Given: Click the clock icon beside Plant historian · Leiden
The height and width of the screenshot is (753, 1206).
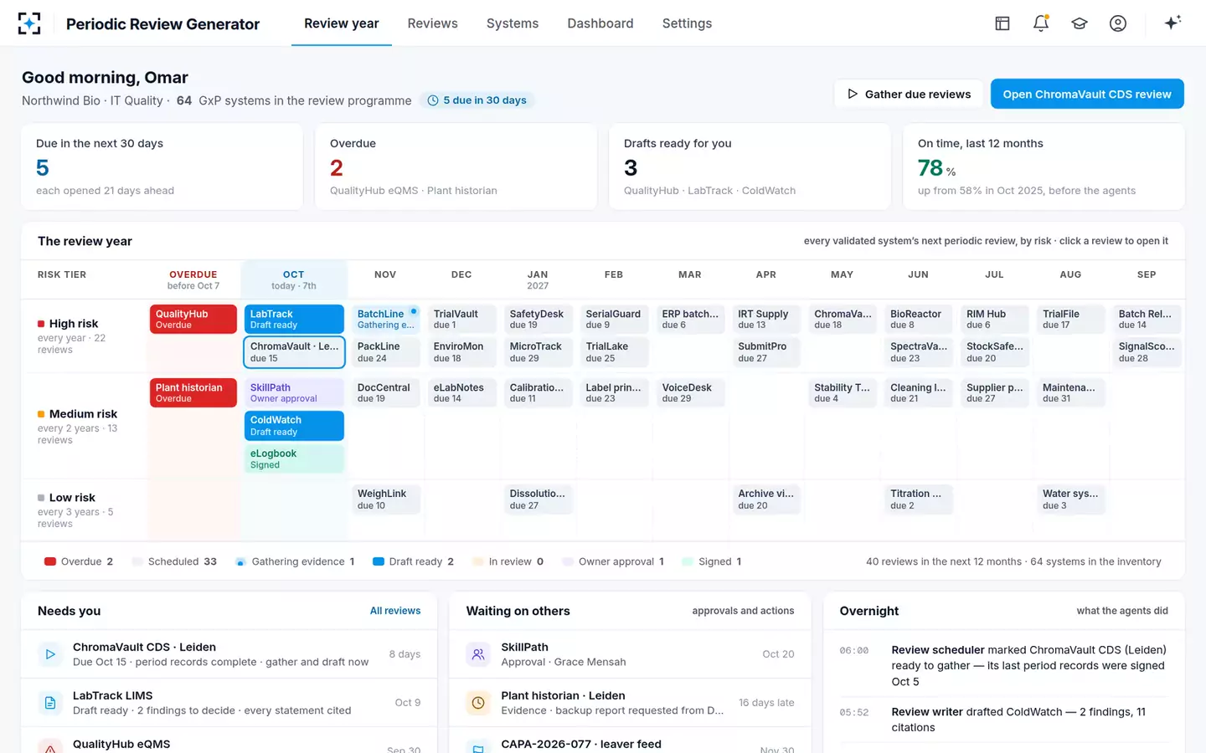Looking at the screenshot, I should coord(478,703).
